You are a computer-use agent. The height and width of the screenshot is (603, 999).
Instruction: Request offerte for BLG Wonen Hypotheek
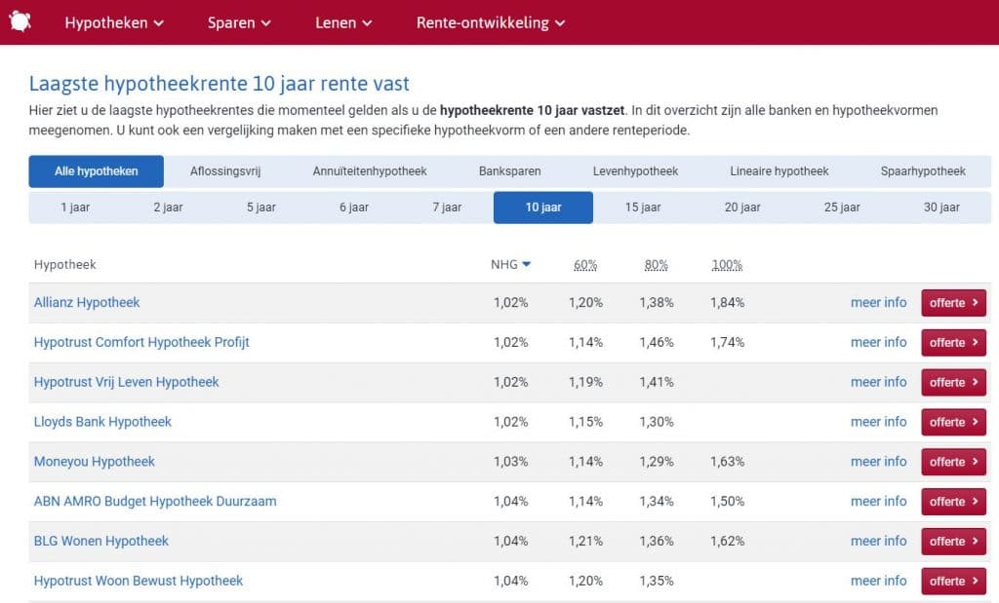pyautogui.click(x=954, y=542)
